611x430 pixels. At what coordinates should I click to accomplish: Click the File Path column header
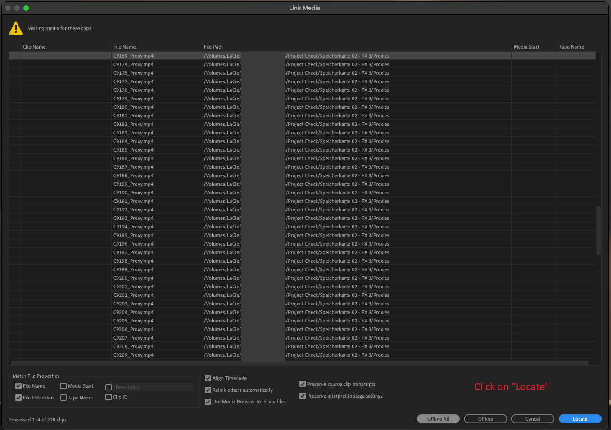[x=213, y=47]
